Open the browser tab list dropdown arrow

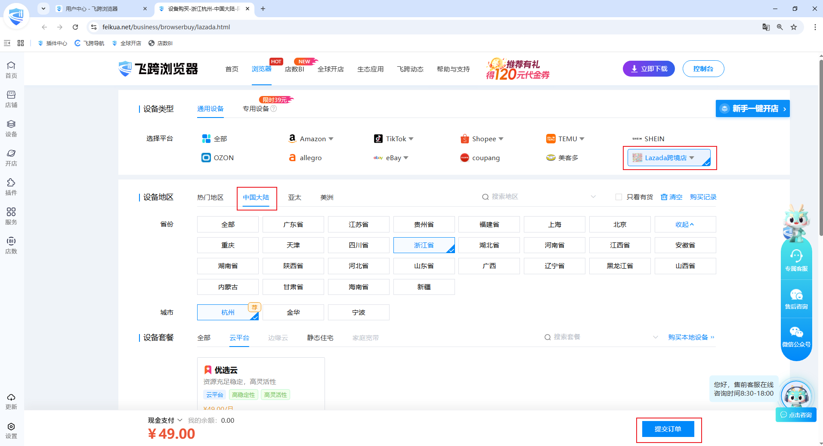pos(43,9)
